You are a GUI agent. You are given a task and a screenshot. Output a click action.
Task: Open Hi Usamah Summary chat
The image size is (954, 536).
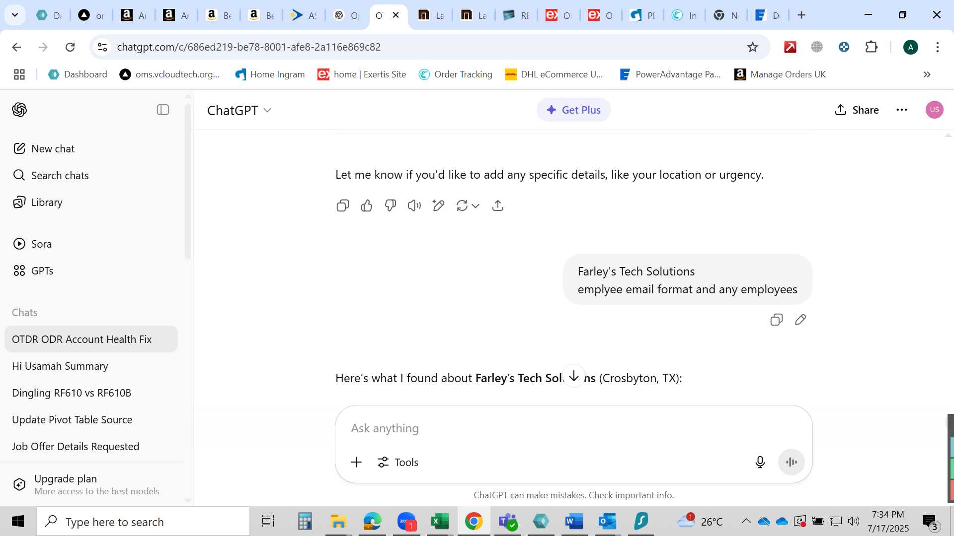point(91,366)
